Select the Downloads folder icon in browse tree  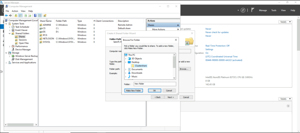[129, 73]
